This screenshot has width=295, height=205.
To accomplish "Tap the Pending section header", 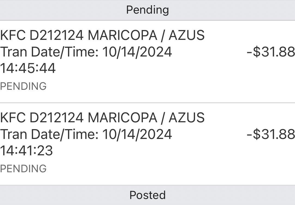I will (x=147, y=10).
